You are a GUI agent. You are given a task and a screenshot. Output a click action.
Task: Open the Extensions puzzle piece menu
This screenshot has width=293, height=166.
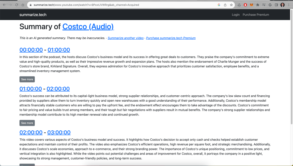coord(258,5)
